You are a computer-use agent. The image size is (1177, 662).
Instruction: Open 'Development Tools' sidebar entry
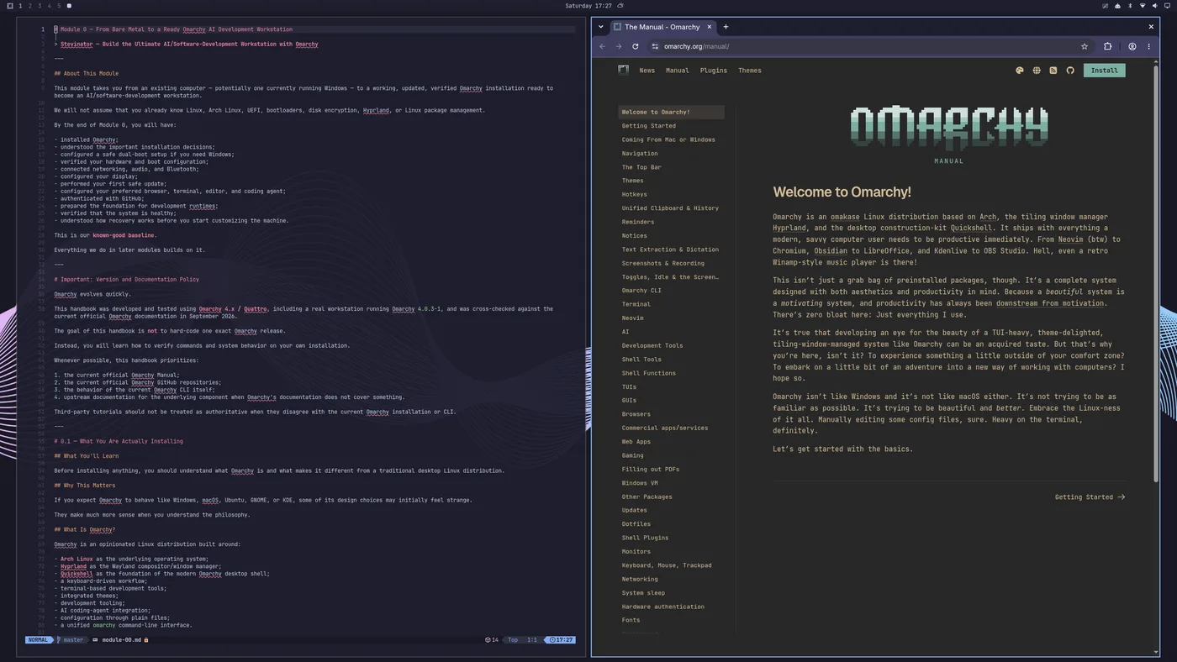[652, 345]
